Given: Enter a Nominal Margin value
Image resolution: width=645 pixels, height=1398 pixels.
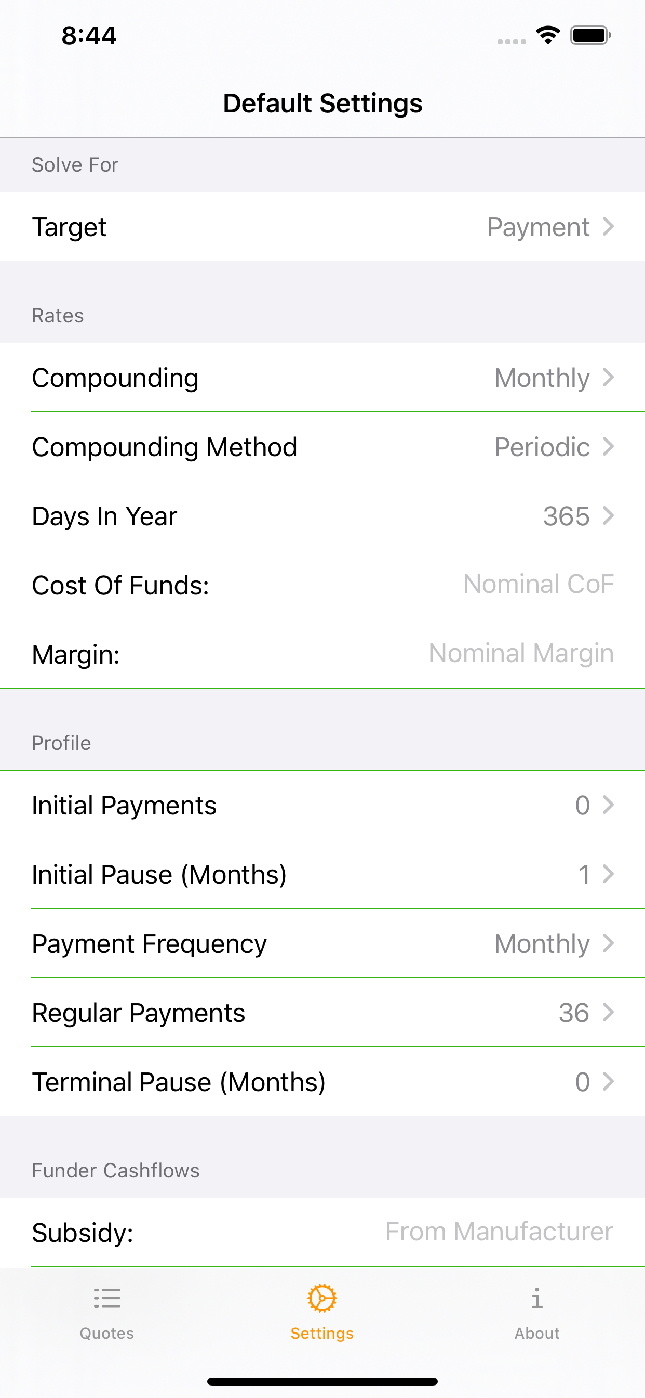Looking at the screenshot, I should click(x=520, y=653).
